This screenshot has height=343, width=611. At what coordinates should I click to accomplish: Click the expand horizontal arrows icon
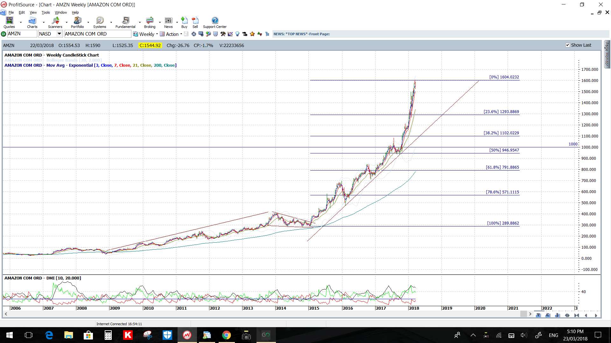tap(567, 315)
